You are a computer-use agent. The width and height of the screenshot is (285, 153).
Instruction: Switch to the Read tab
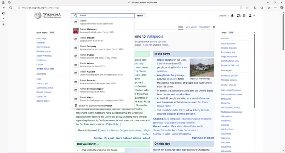pos(181,27)
